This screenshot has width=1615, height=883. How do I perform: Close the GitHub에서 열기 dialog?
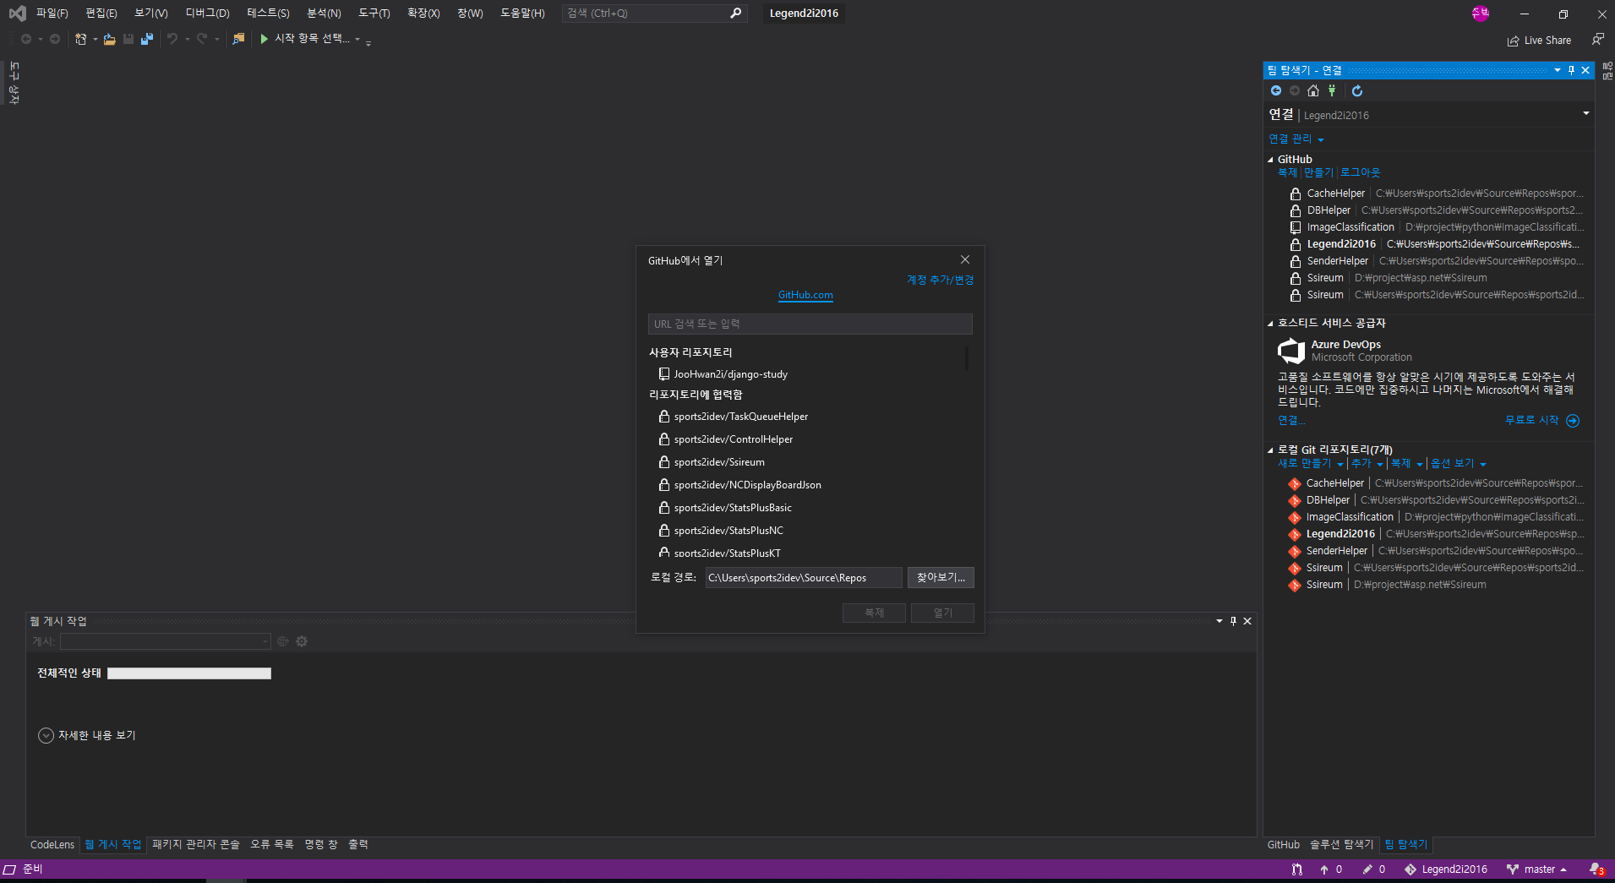[x=965, y=259]
